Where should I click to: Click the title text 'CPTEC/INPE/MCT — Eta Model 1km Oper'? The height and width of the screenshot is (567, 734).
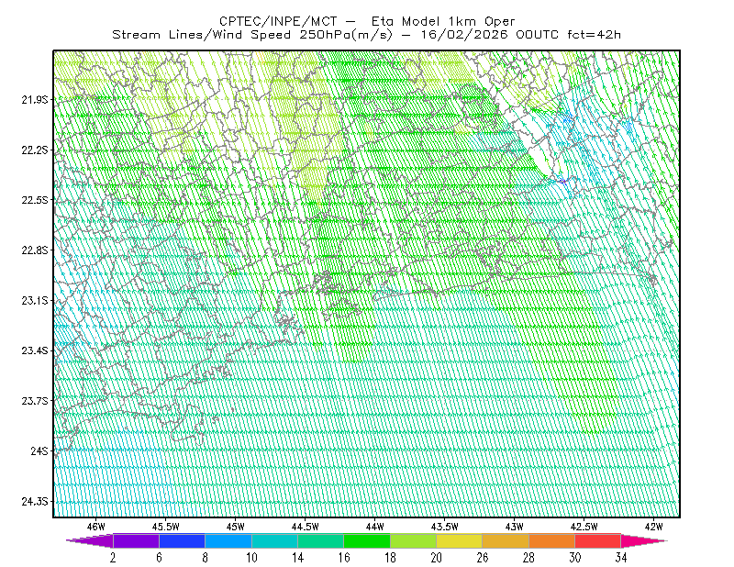tap(367, 21)
